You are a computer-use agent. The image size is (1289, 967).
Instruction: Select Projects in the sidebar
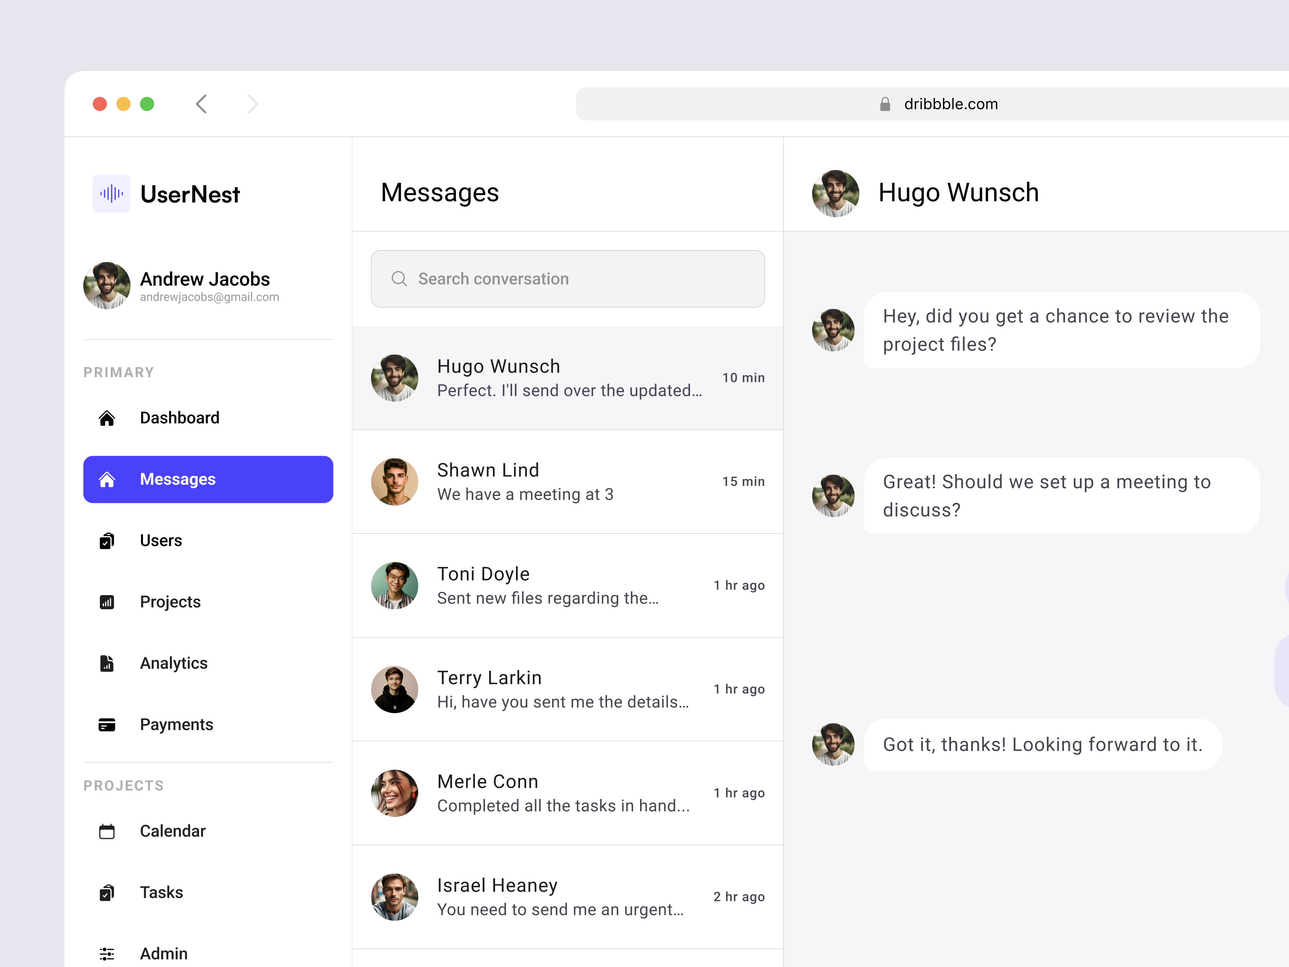(170, 602)
